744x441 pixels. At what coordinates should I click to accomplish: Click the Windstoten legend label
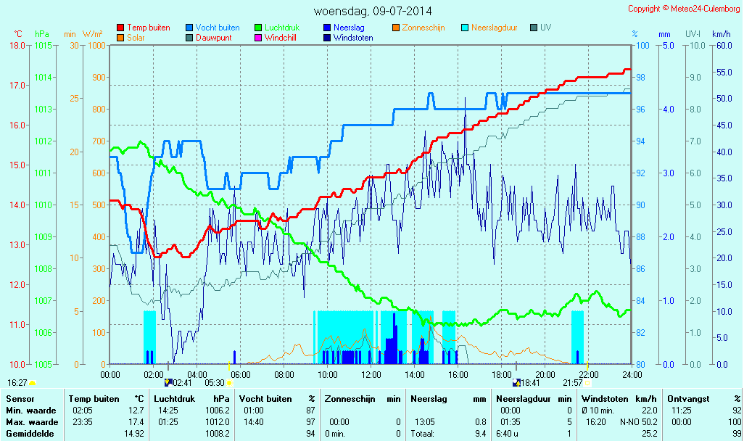coord(353,37)
